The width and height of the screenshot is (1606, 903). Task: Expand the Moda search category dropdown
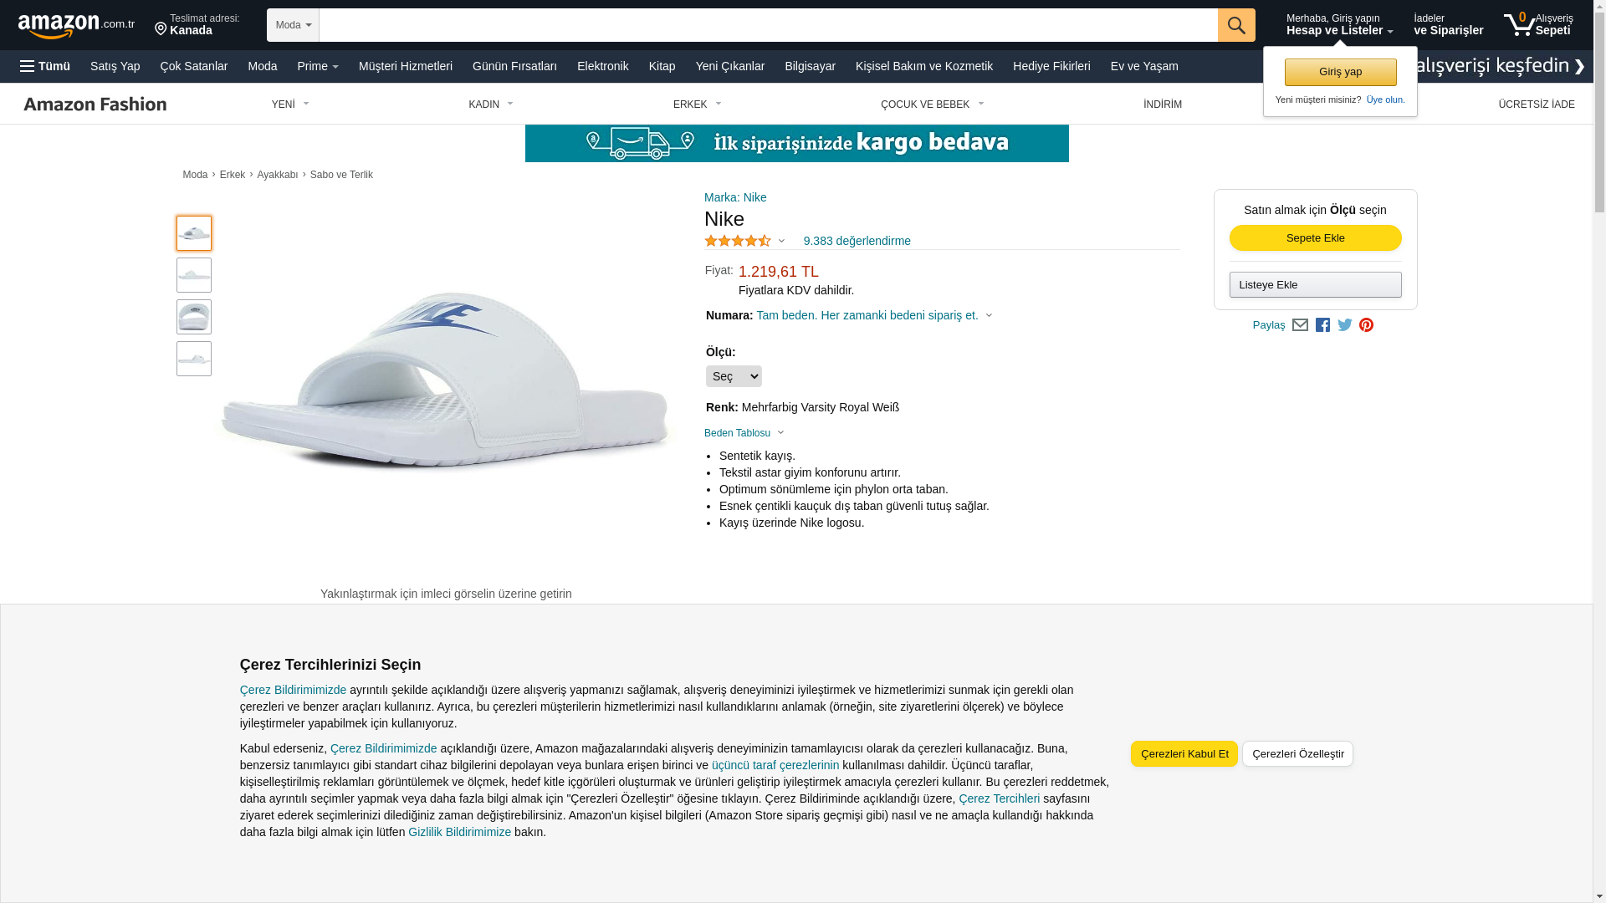point(293,25)
